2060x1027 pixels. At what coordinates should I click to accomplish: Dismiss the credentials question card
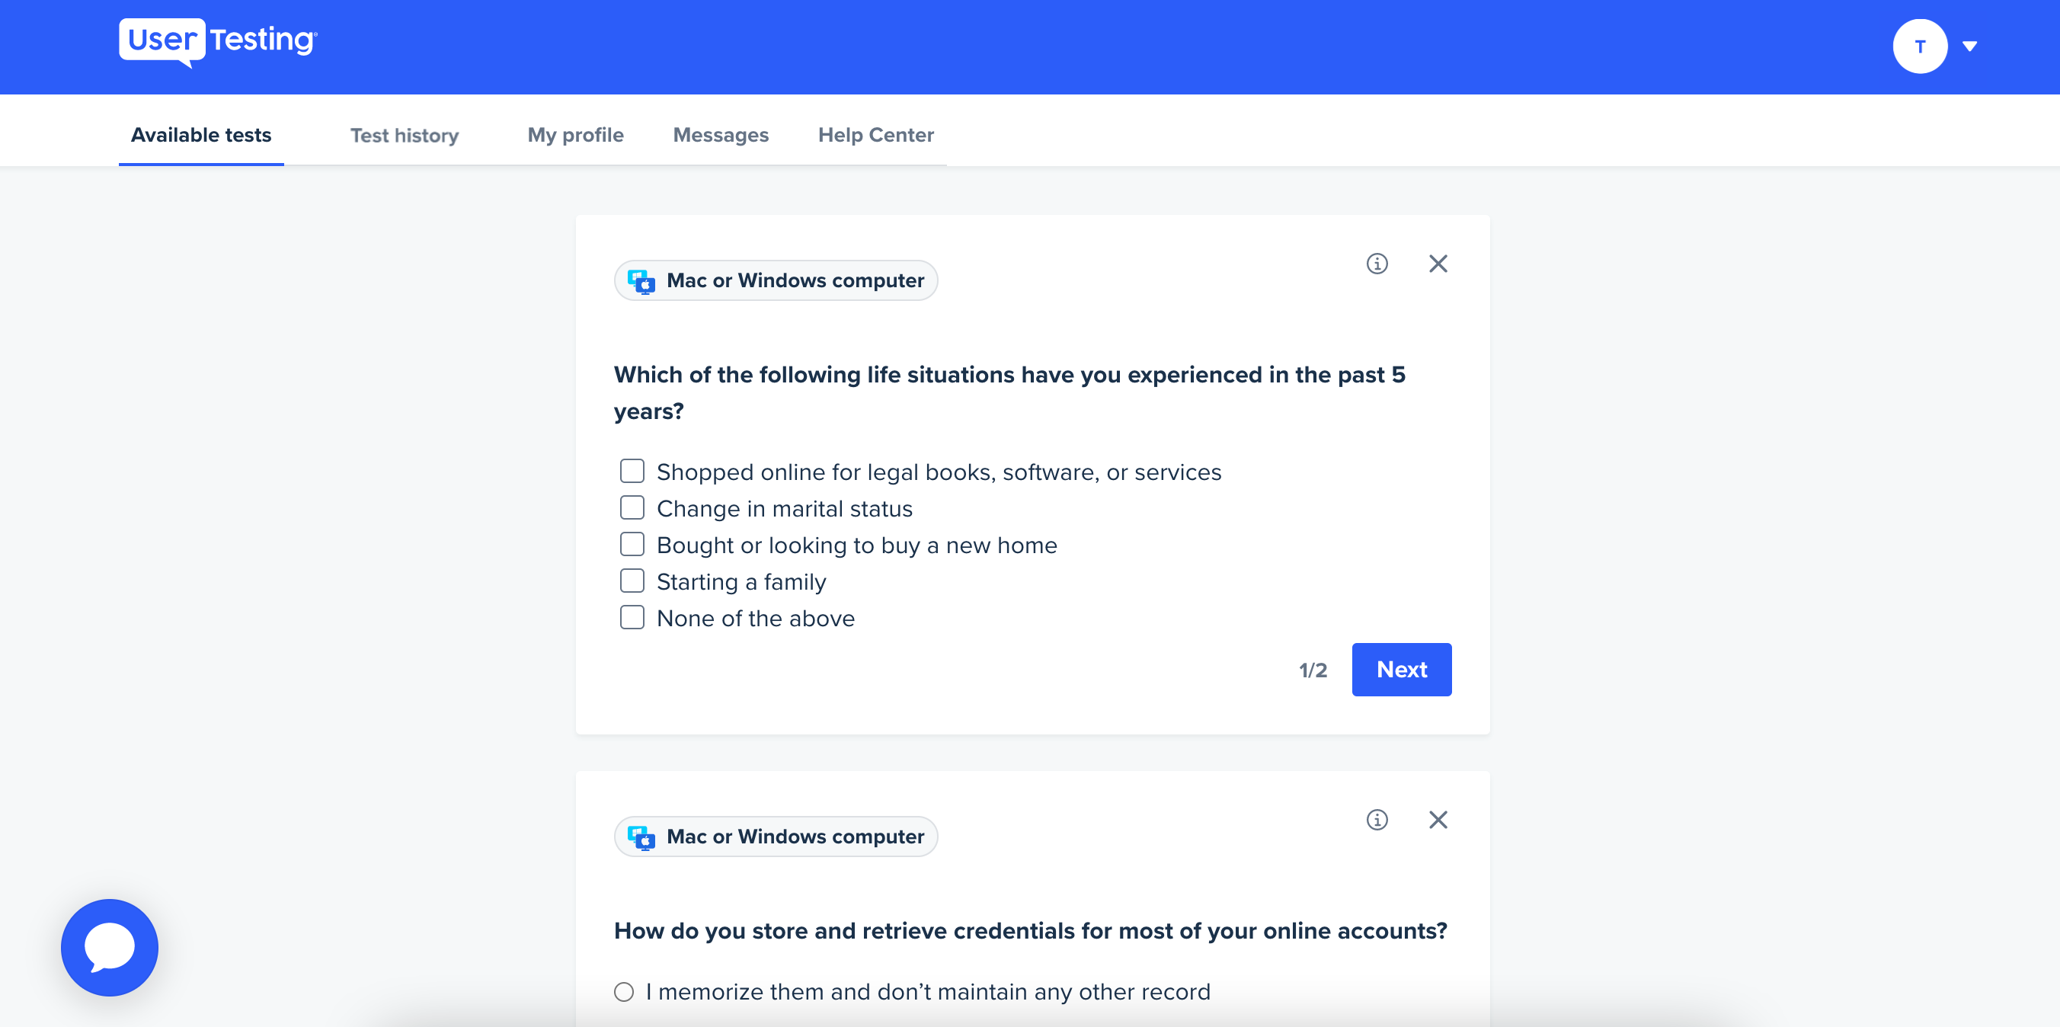1438,819
